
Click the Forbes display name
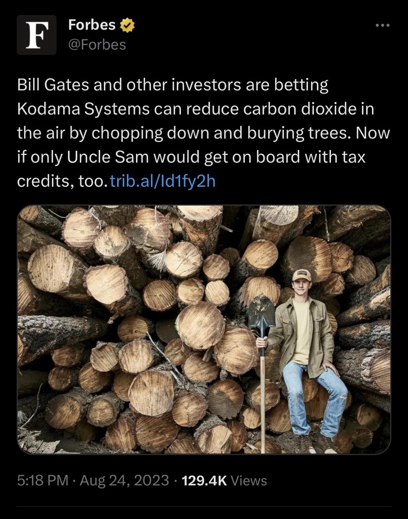click(x=92, y=25)
